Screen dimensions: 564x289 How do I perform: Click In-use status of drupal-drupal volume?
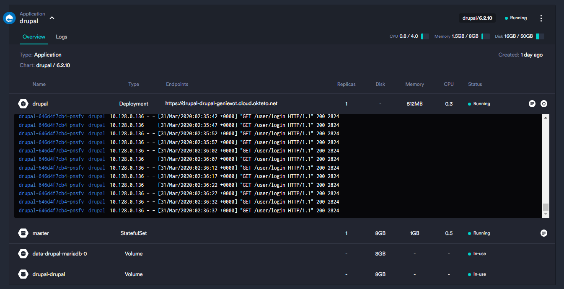pos(477,274)
